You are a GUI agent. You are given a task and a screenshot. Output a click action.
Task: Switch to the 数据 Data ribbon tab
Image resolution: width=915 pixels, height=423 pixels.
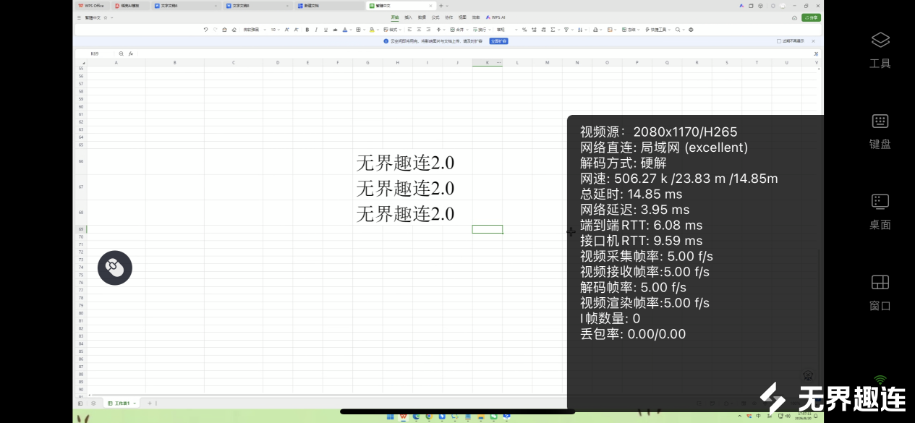[x=422, y=17]
